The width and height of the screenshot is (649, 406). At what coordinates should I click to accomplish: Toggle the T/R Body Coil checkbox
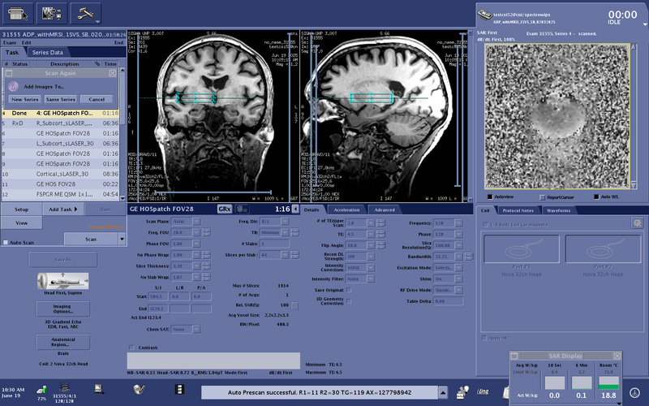point(485,225)
